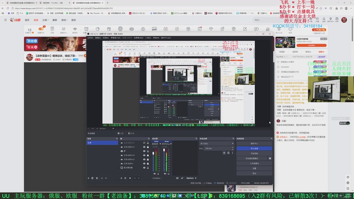Open the 工具(T) menu in OBS
The width and height of the screenshot is (354, 199).
coord(148,38)
